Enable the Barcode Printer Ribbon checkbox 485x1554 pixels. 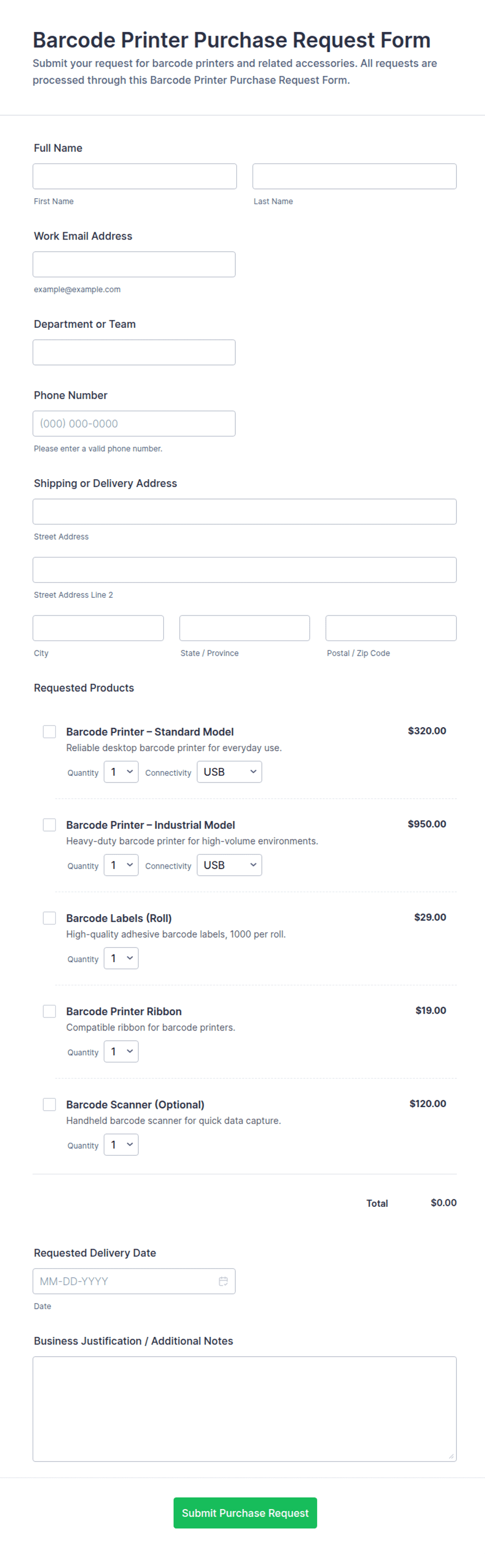pyautogui.click(x=50, y=1011)
